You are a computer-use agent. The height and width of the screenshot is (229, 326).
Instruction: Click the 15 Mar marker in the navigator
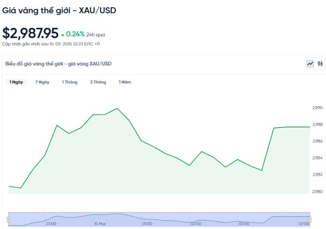point(100,223)
